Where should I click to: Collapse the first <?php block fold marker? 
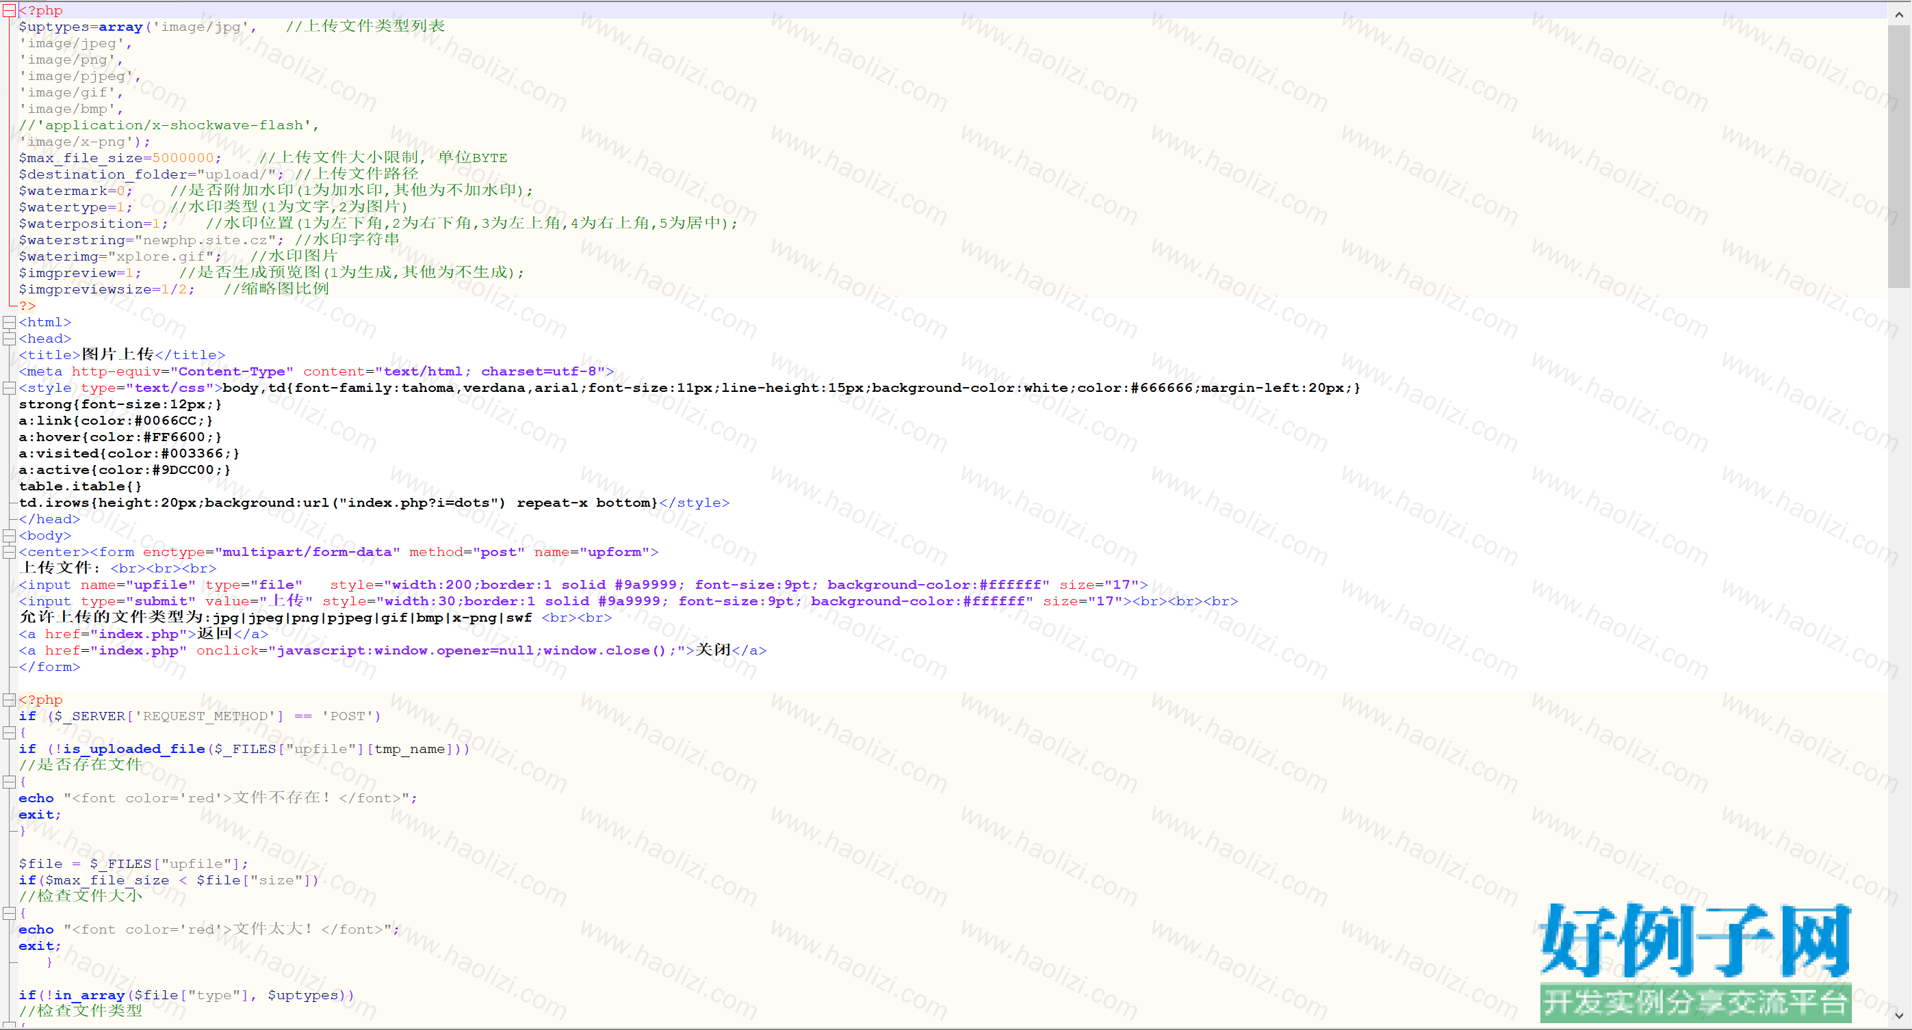tap(9, 10)
